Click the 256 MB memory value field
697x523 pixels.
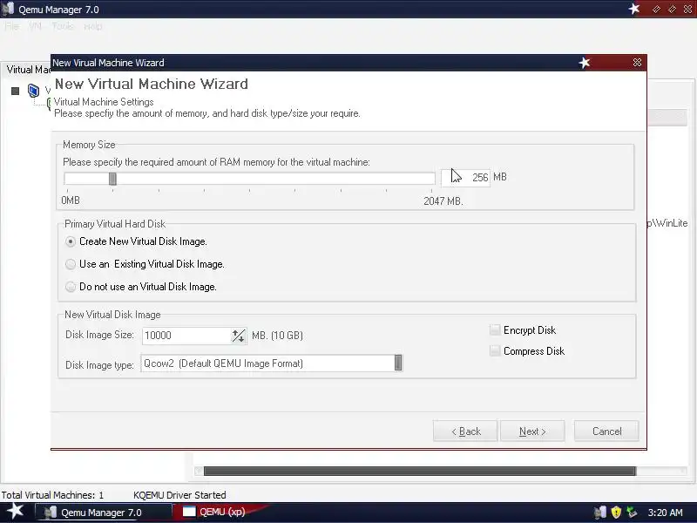tap(465, 178)
